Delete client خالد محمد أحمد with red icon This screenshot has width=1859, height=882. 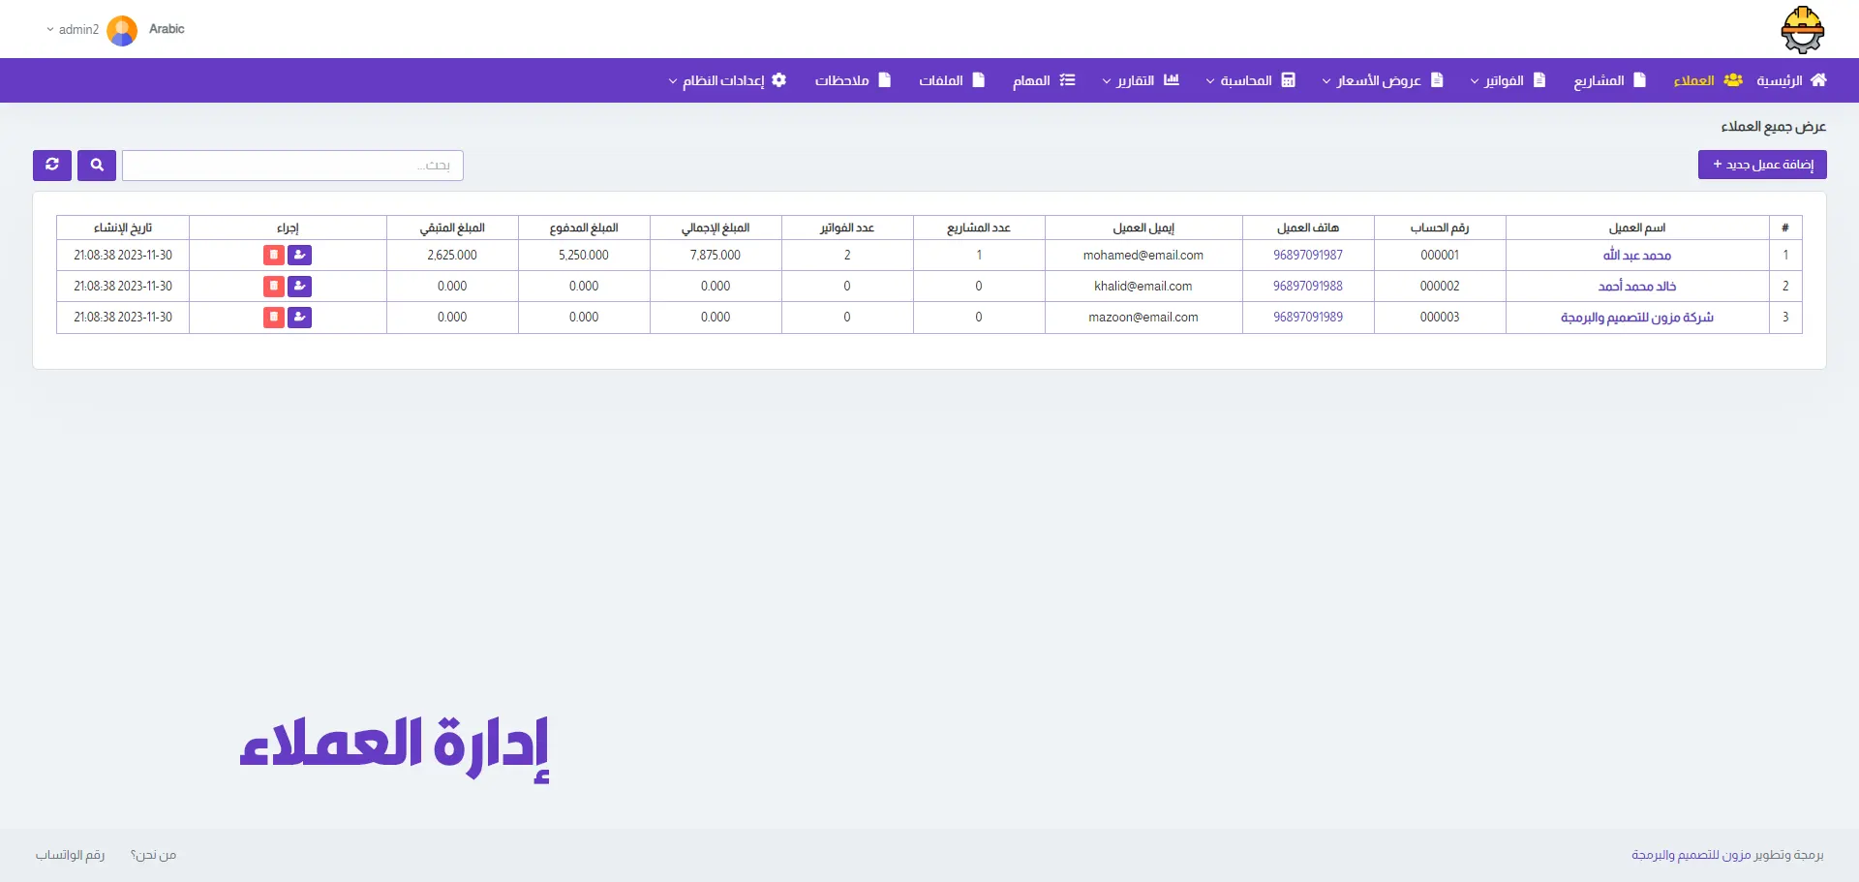(274, 287)
